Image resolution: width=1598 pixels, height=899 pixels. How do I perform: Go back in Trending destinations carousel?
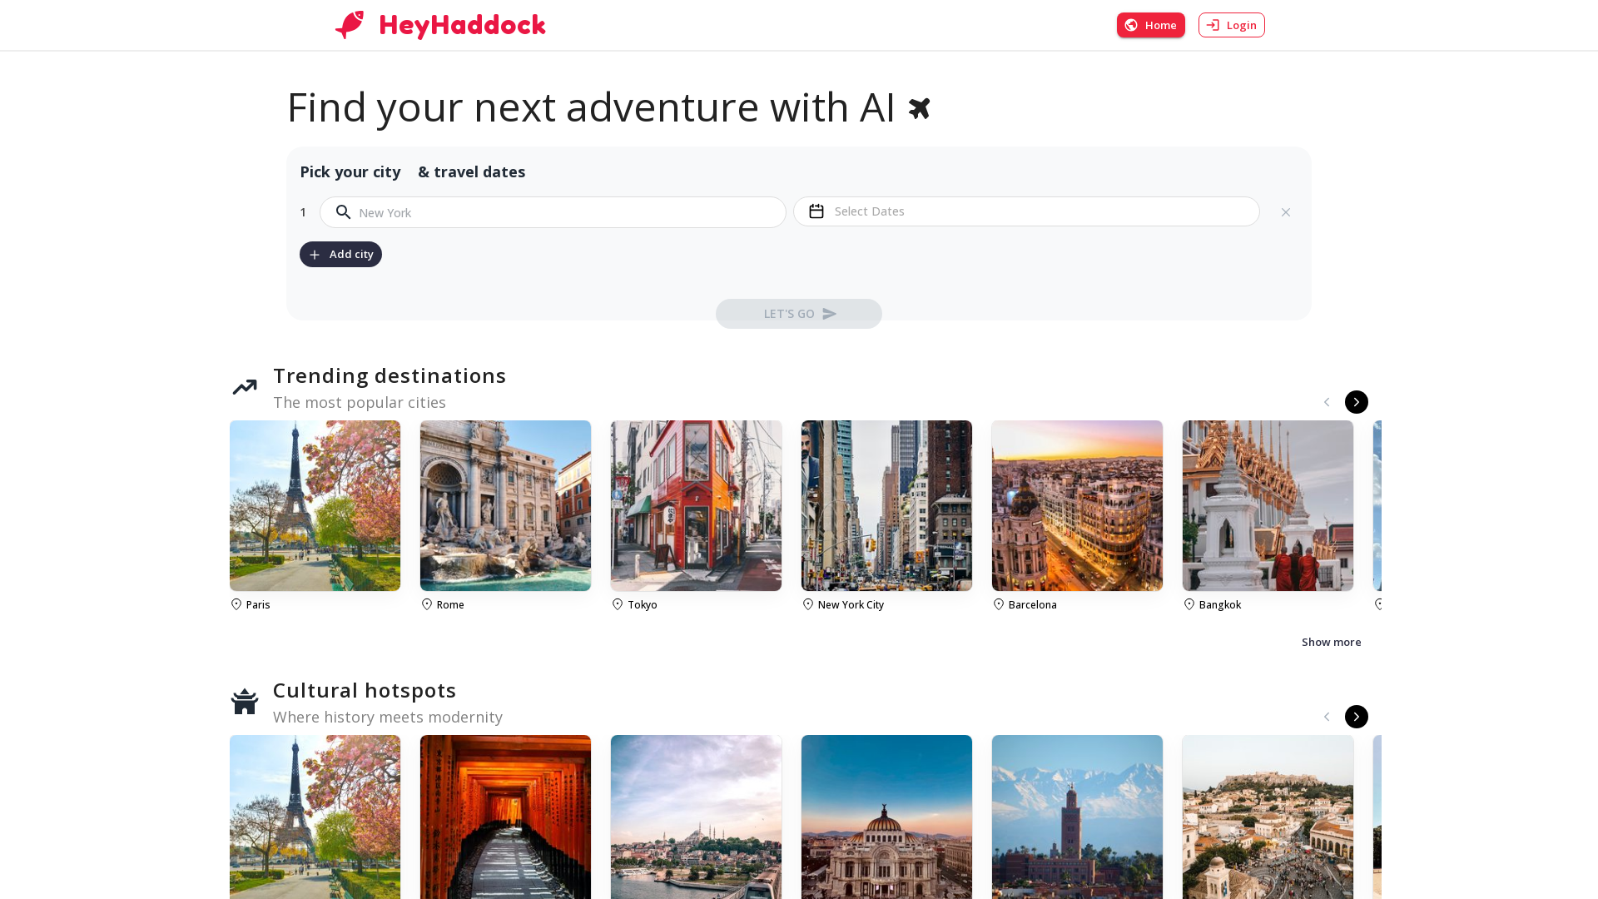click(x=1327, y=402)
